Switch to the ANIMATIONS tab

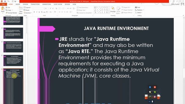pos(47,4)
